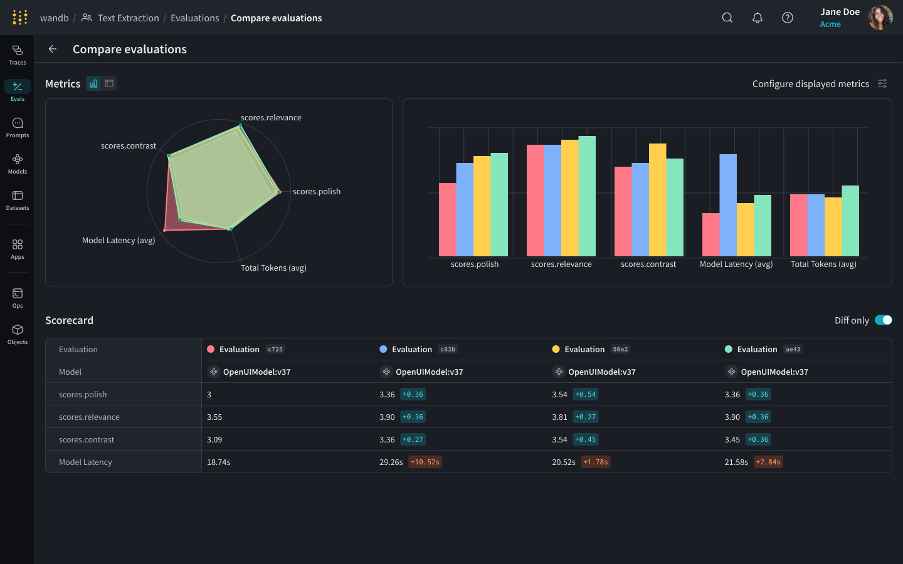This screenshot has height=564, width=903.
Task: Open the wandb breadcrumb menu
Action: pos(55,18)
